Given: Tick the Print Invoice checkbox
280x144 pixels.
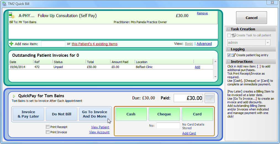Looking at the screenshot, I should click(x=47, y=132).
